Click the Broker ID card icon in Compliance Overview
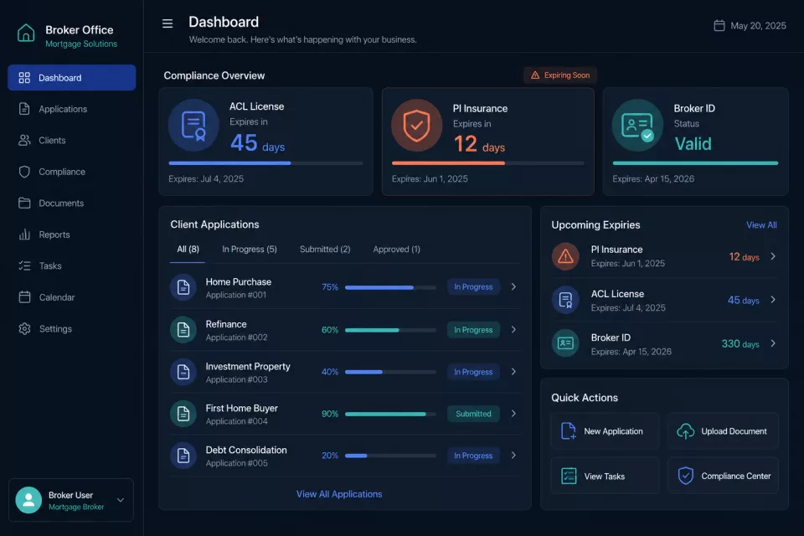This screenshot has height=536, width=804. [637, 125]
